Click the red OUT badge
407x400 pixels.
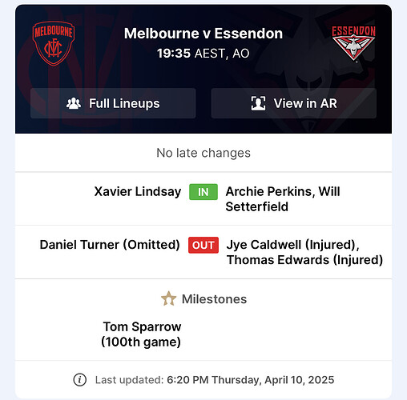(x=203, y=245)
